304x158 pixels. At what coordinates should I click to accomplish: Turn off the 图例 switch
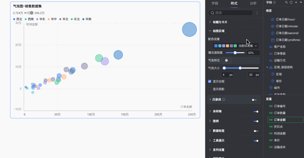tap(256, 121)
